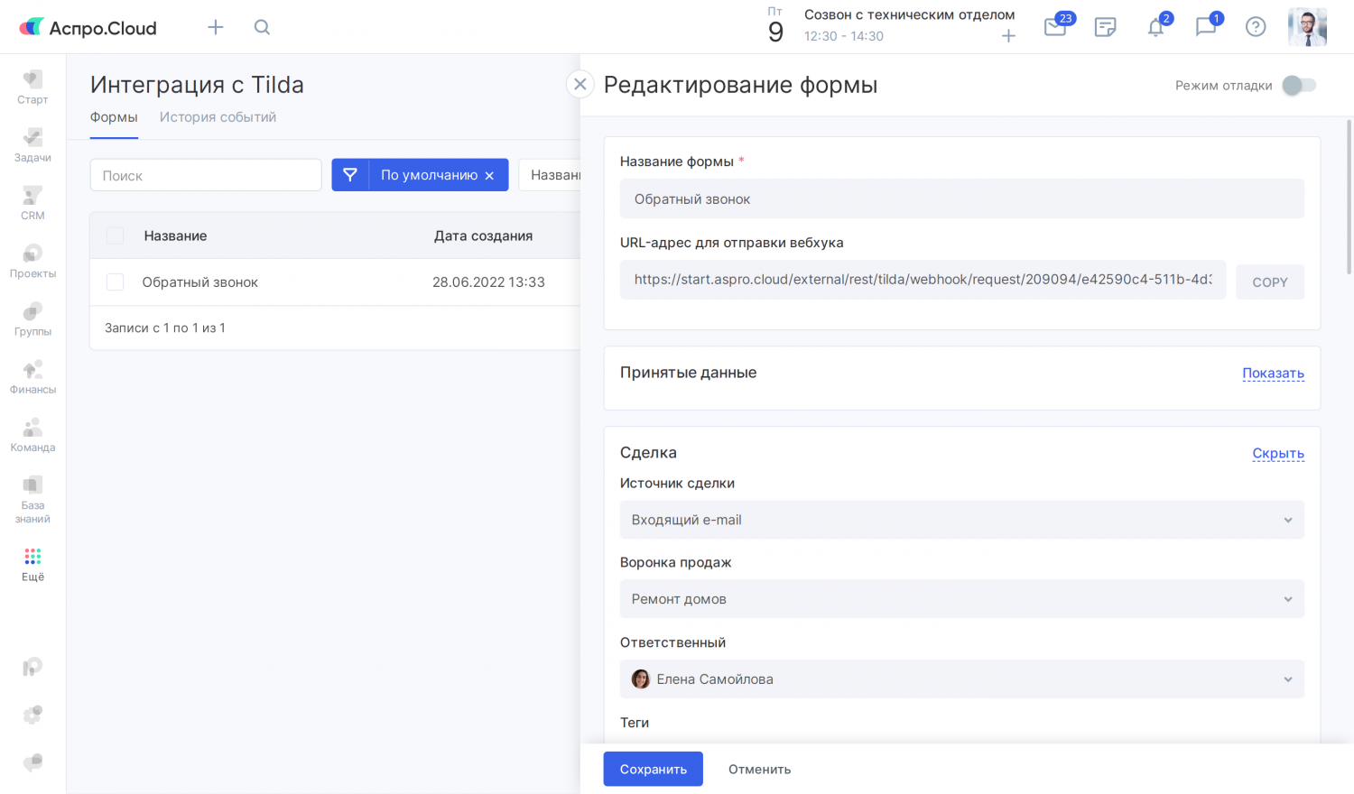Click the filter funnel icon
The height and width of the screenshot is (794, 1354).
pos(350,175)
